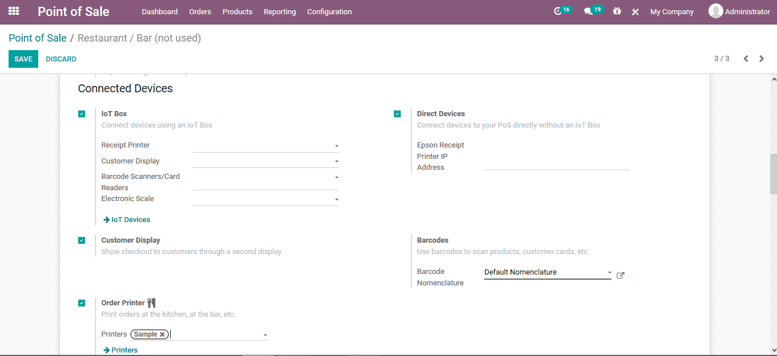The height and width of the screenshot is (356, 777).
Task: Click the gift rewards icon
Action: 617,11
